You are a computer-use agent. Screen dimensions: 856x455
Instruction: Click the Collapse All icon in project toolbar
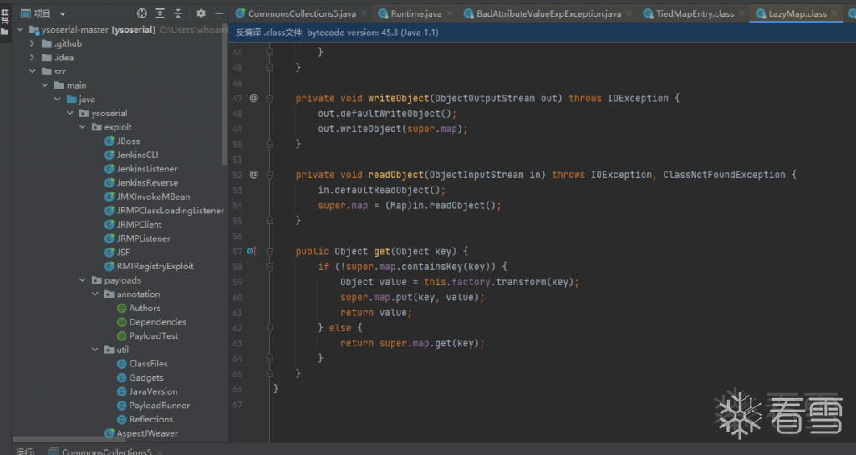point(178,13)
